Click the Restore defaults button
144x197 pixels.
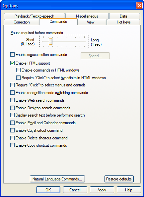point(119,179)
